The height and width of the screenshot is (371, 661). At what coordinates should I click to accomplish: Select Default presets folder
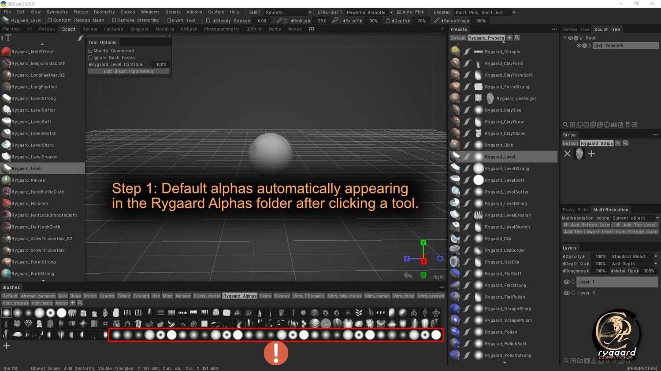coord(458,38)
